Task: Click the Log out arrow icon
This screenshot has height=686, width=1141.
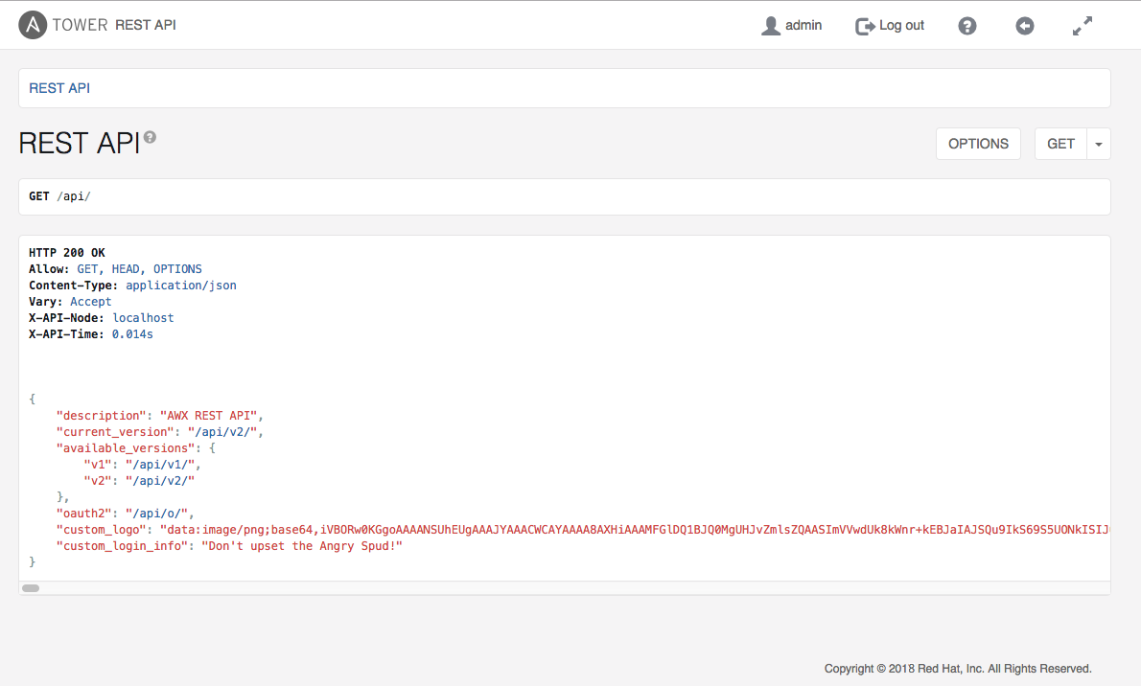Action: (x=865, y=26)
